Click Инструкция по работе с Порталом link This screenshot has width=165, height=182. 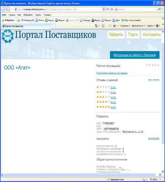coord(135,55)
